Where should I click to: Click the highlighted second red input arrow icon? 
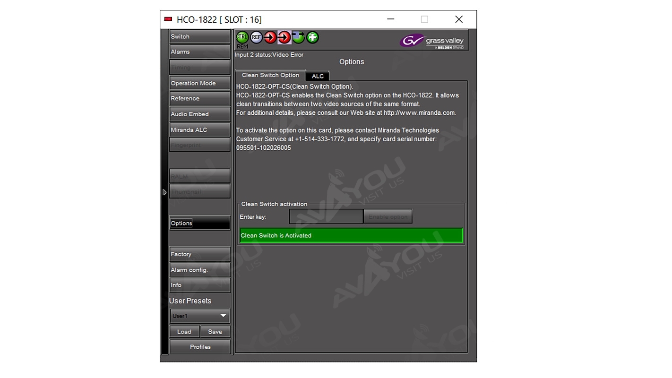[x=284, y=37]
